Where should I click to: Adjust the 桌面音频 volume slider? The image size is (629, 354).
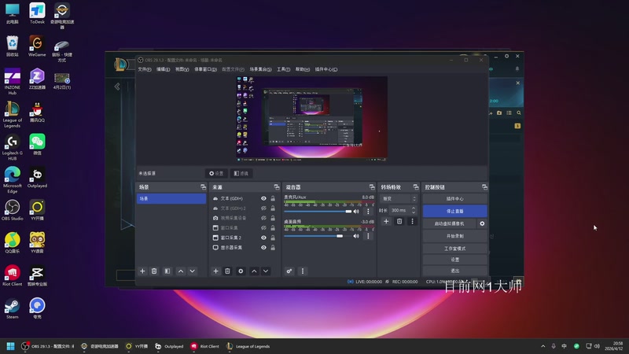(340, 235)
